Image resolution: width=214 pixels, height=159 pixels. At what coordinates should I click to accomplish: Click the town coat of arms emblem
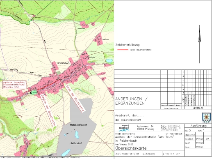tap(206, 118)
